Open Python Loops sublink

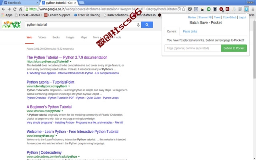point(111,98)
